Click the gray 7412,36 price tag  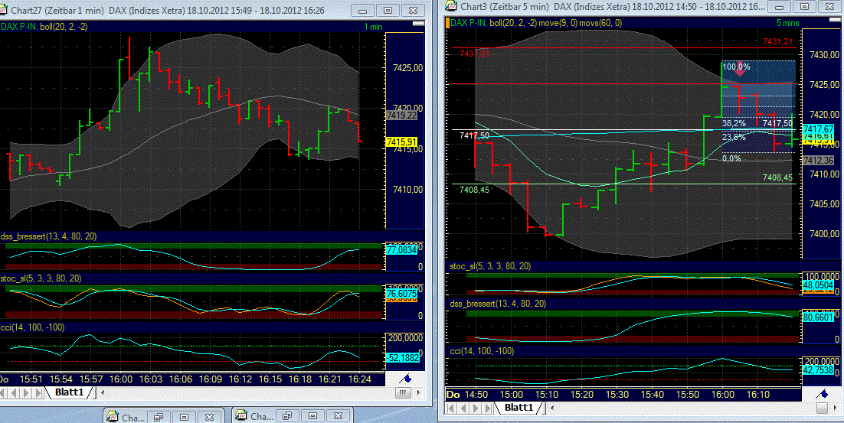click(818, 160)
